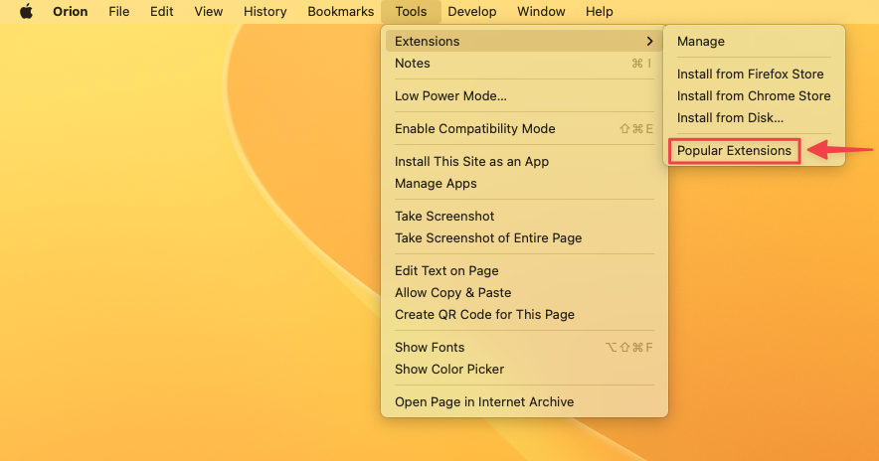Open Popular Extensions
The height and width of the screenshot is (461, 879).
pos(735,151)
